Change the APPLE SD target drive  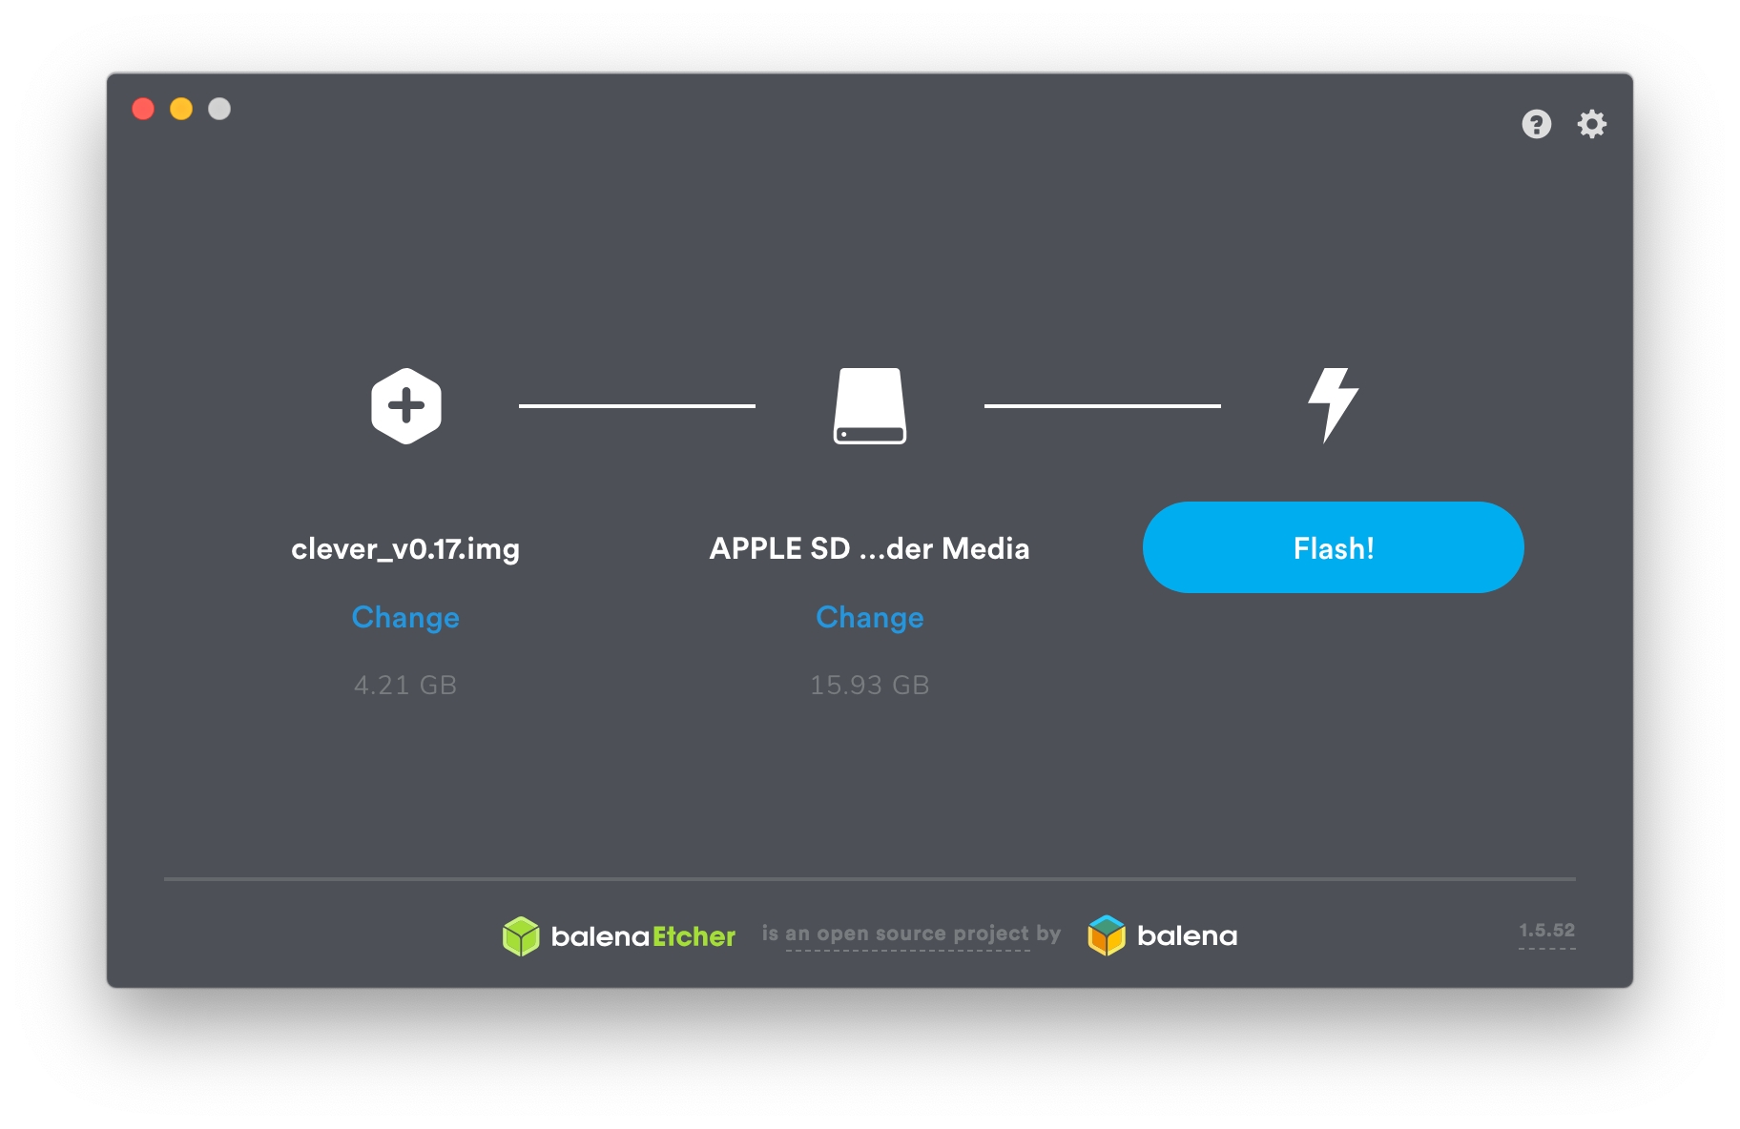869,618
